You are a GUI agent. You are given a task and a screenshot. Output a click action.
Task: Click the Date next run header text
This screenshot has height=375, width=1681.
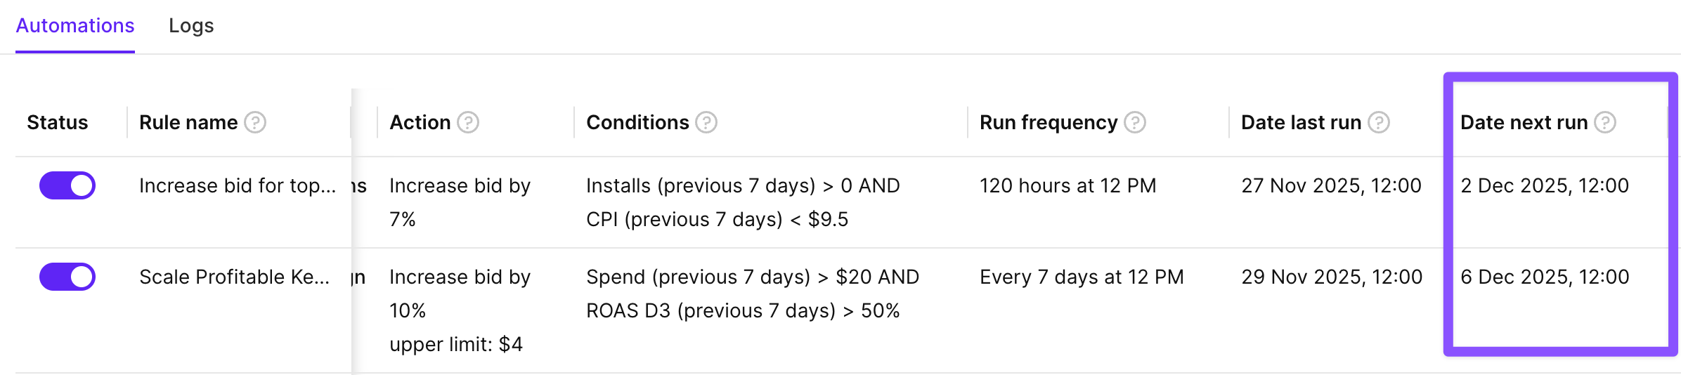tap(1524, 123)
